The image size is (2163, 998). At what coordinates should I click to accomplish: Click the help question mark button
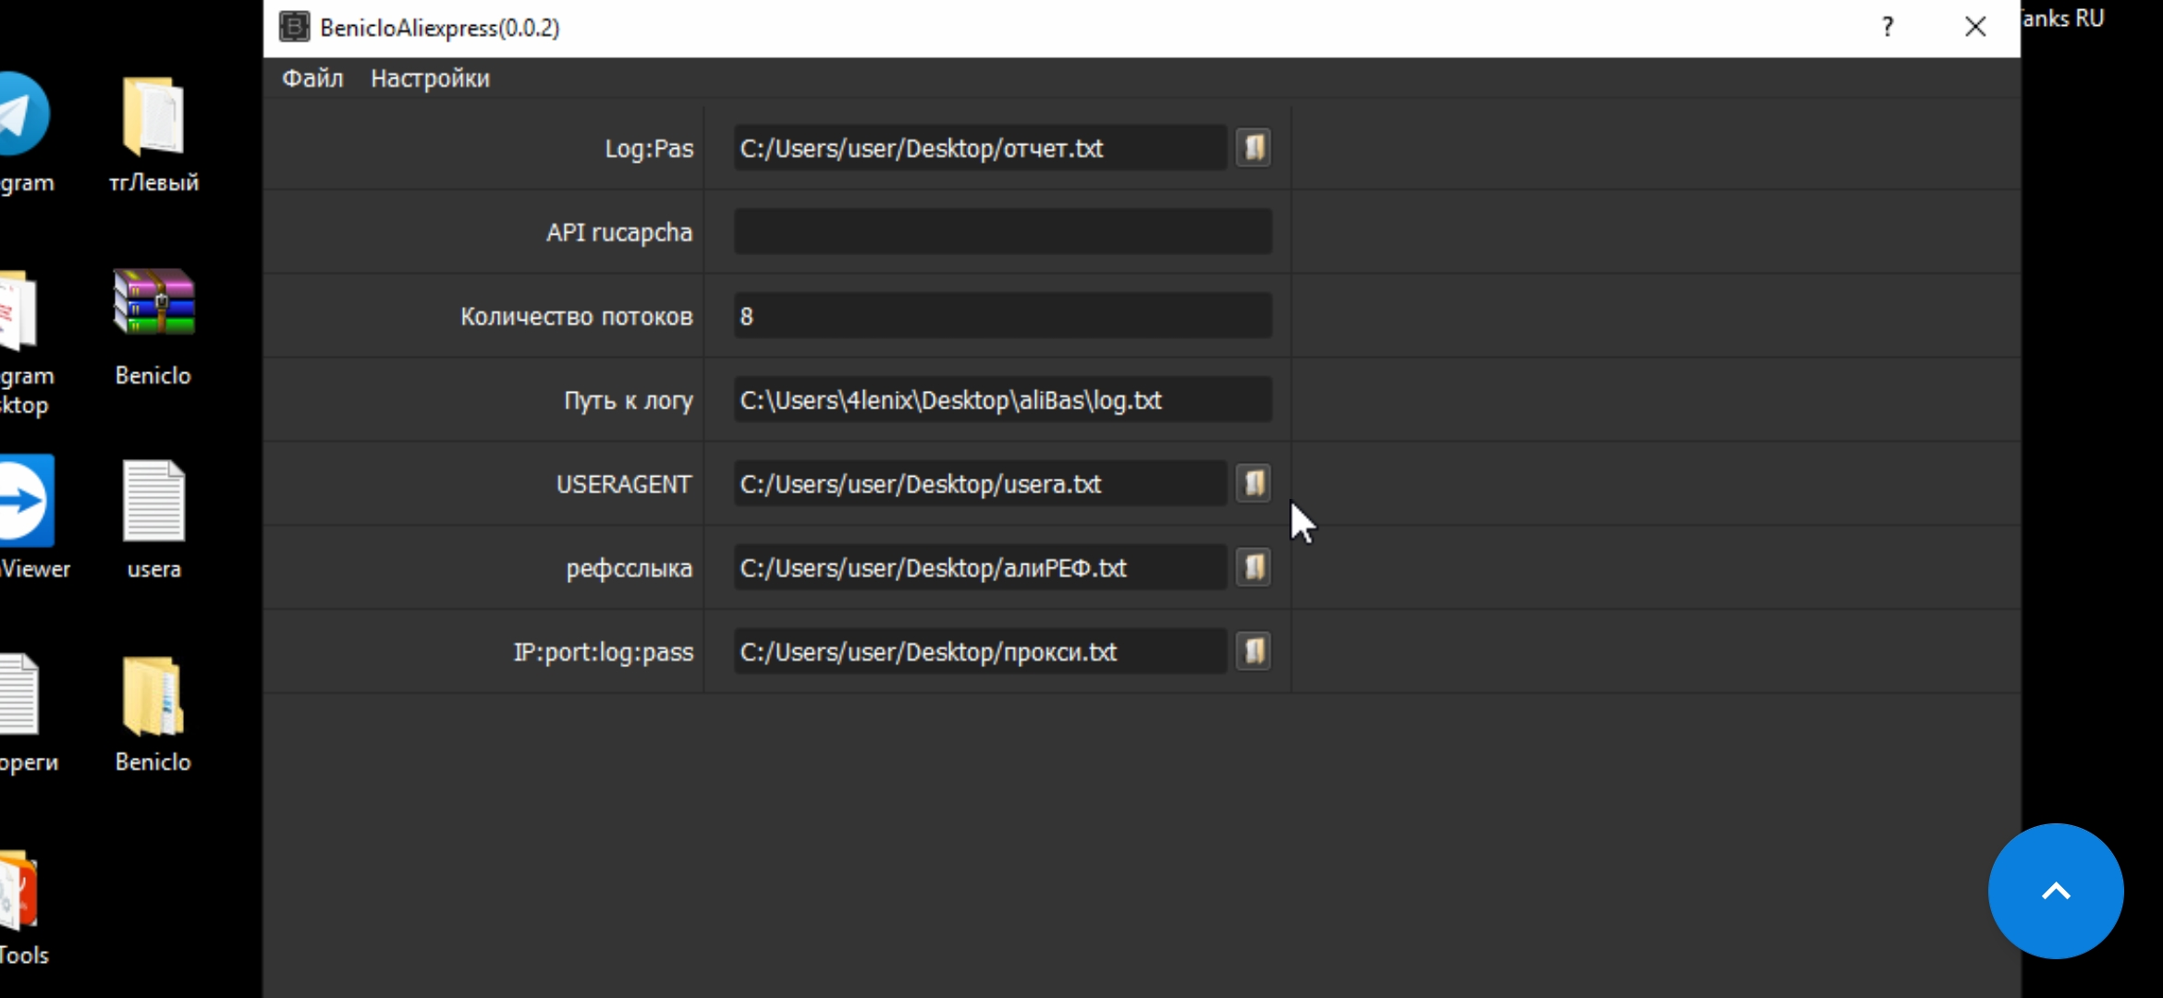pos(1888,27)
